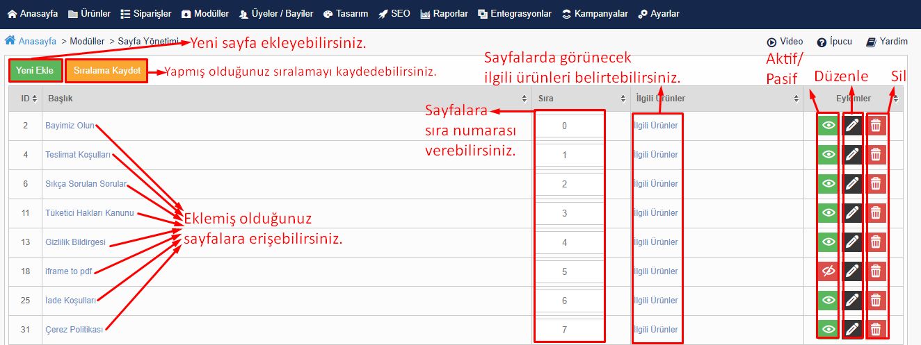
Task: Open the Bayimiz Olun page link
Action: click(70, 126)
